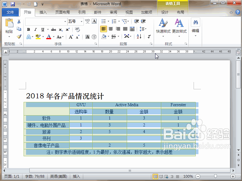Open Quick Styles gallery
The image size is (242, 181).
(163, 27)
